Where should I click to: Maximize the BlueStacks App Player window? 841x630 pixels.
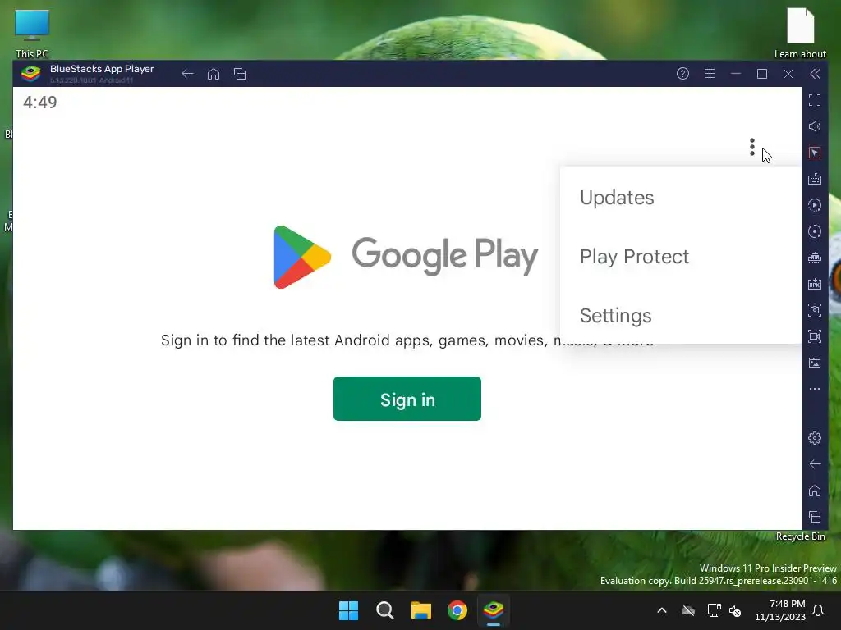(761, 73)
